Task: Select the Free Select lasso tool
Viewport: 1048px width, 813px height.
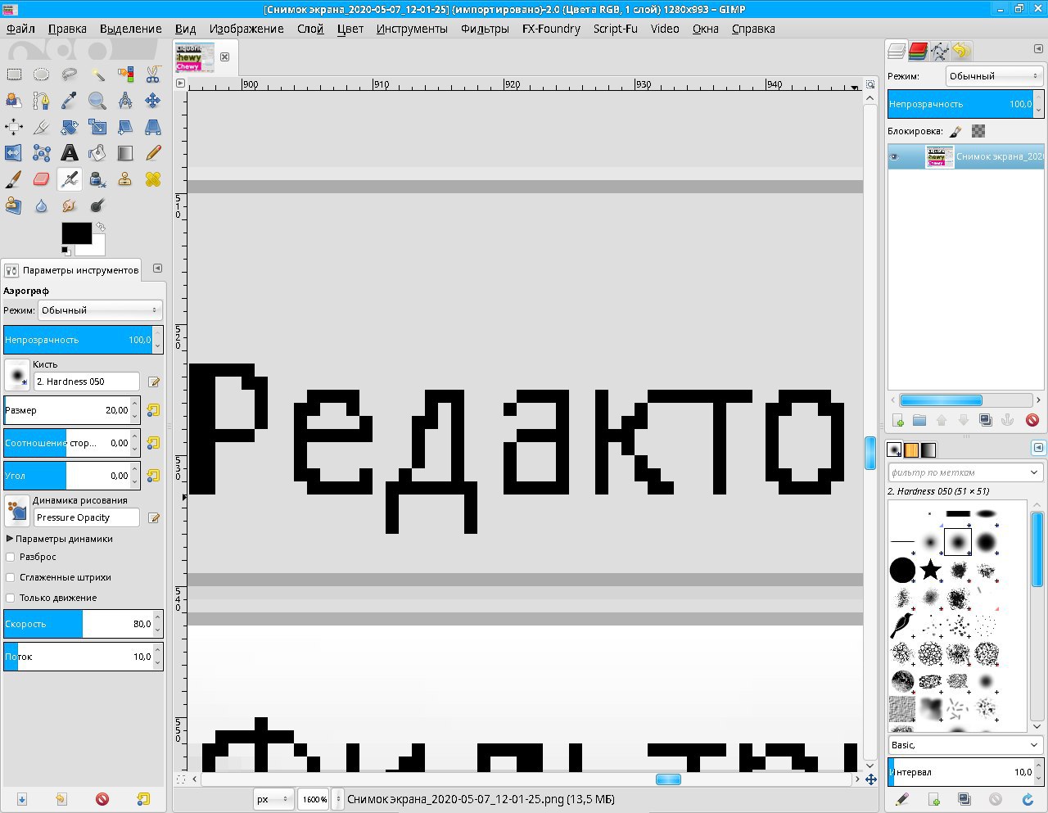Action: [70, 75]
